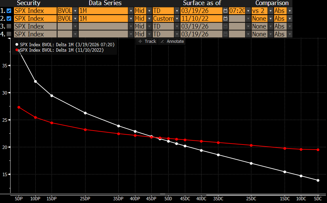
Task: Open calendar picker for row 2 date
Action: point(225,18)
